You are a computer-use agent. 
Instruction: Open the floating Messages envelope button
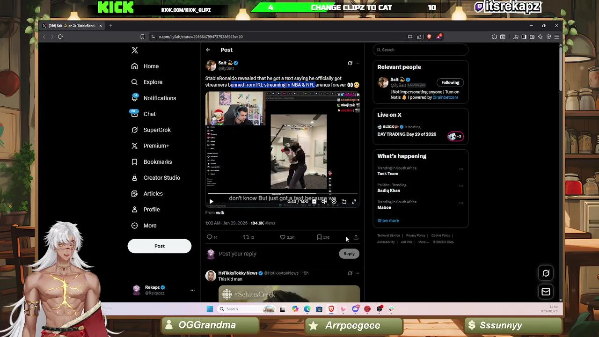tap(546, 292)
